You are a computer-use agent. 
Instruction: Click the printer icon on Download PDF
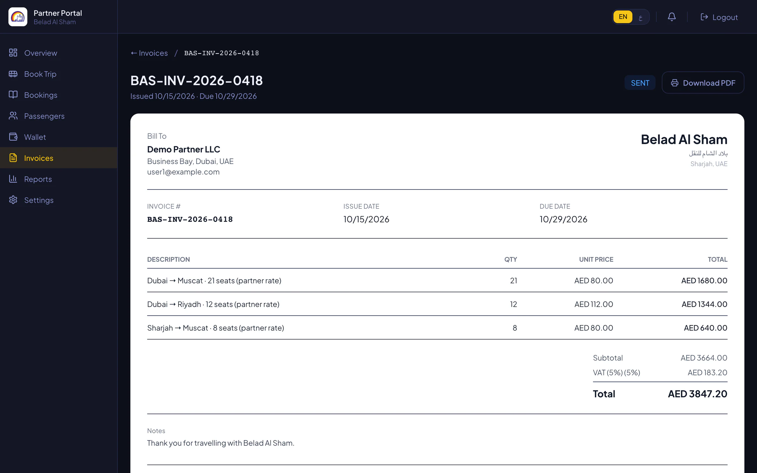pyautogui.click(x=674, y=83)
